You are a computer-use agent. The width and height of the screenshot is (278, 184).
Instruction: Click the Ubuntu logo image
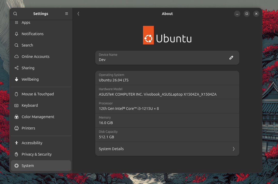167,35
